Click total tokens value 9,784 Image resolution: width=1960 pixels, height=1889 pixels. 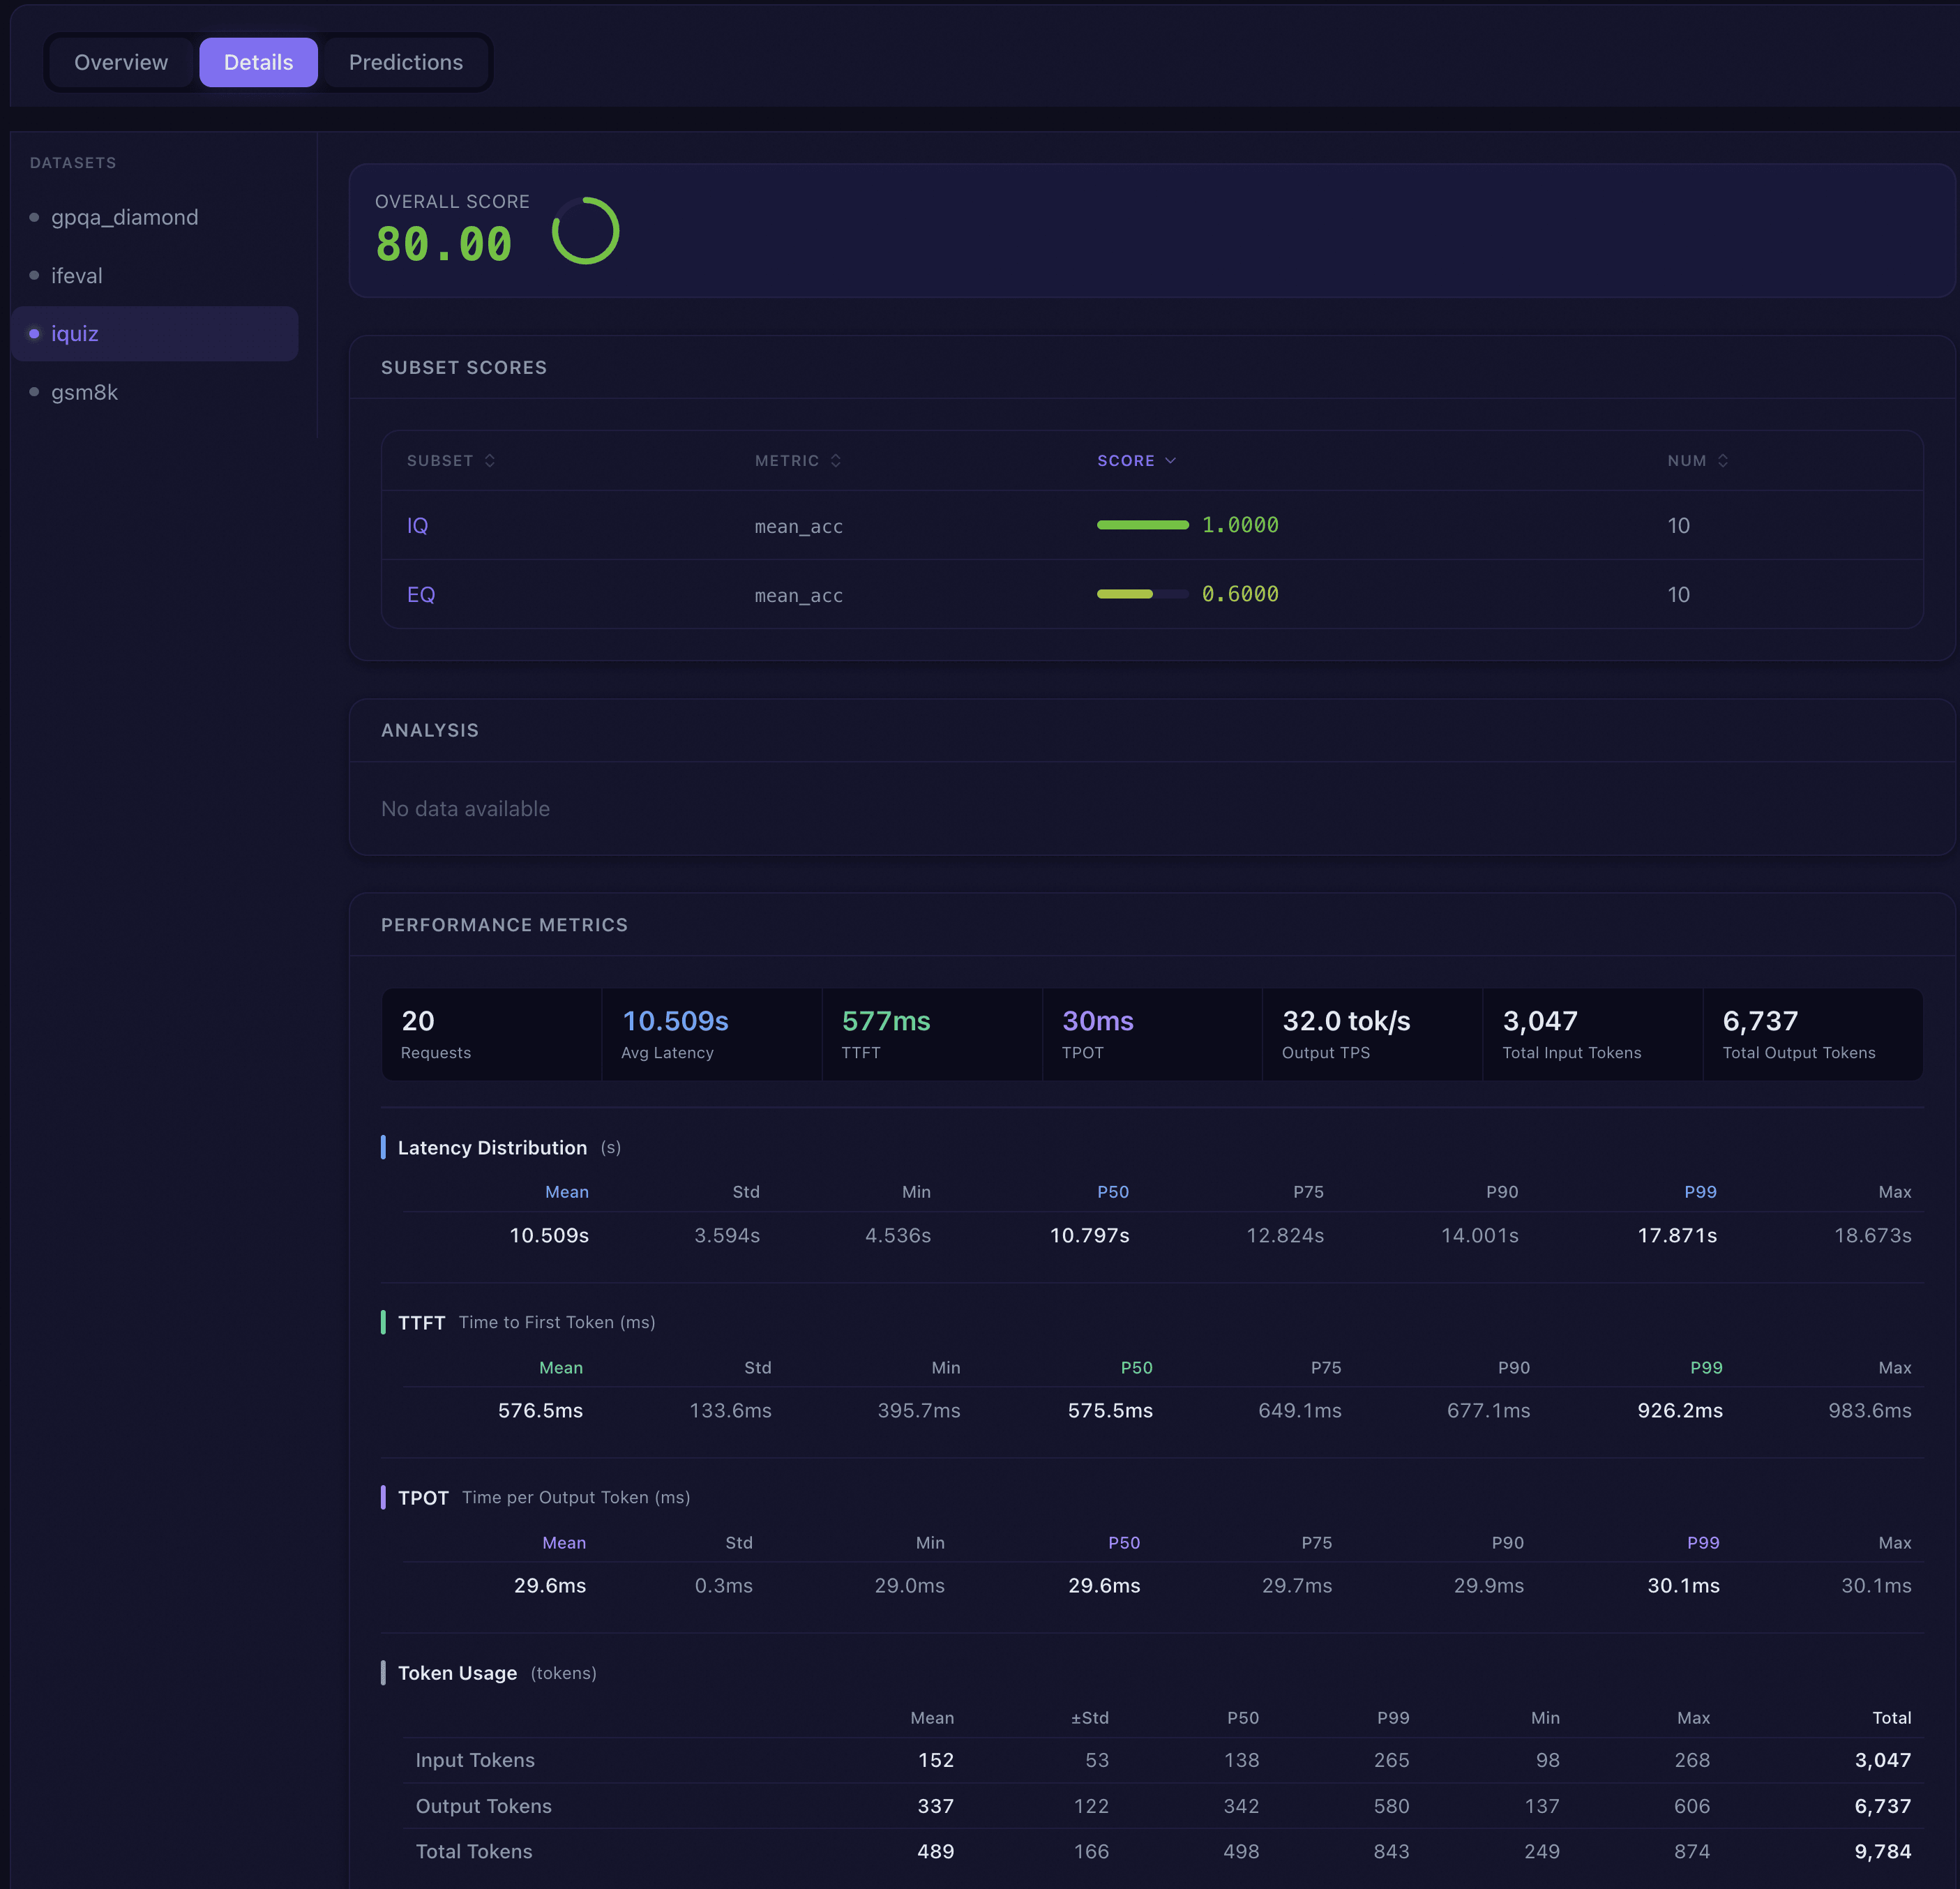[x=1883, y=1851]
